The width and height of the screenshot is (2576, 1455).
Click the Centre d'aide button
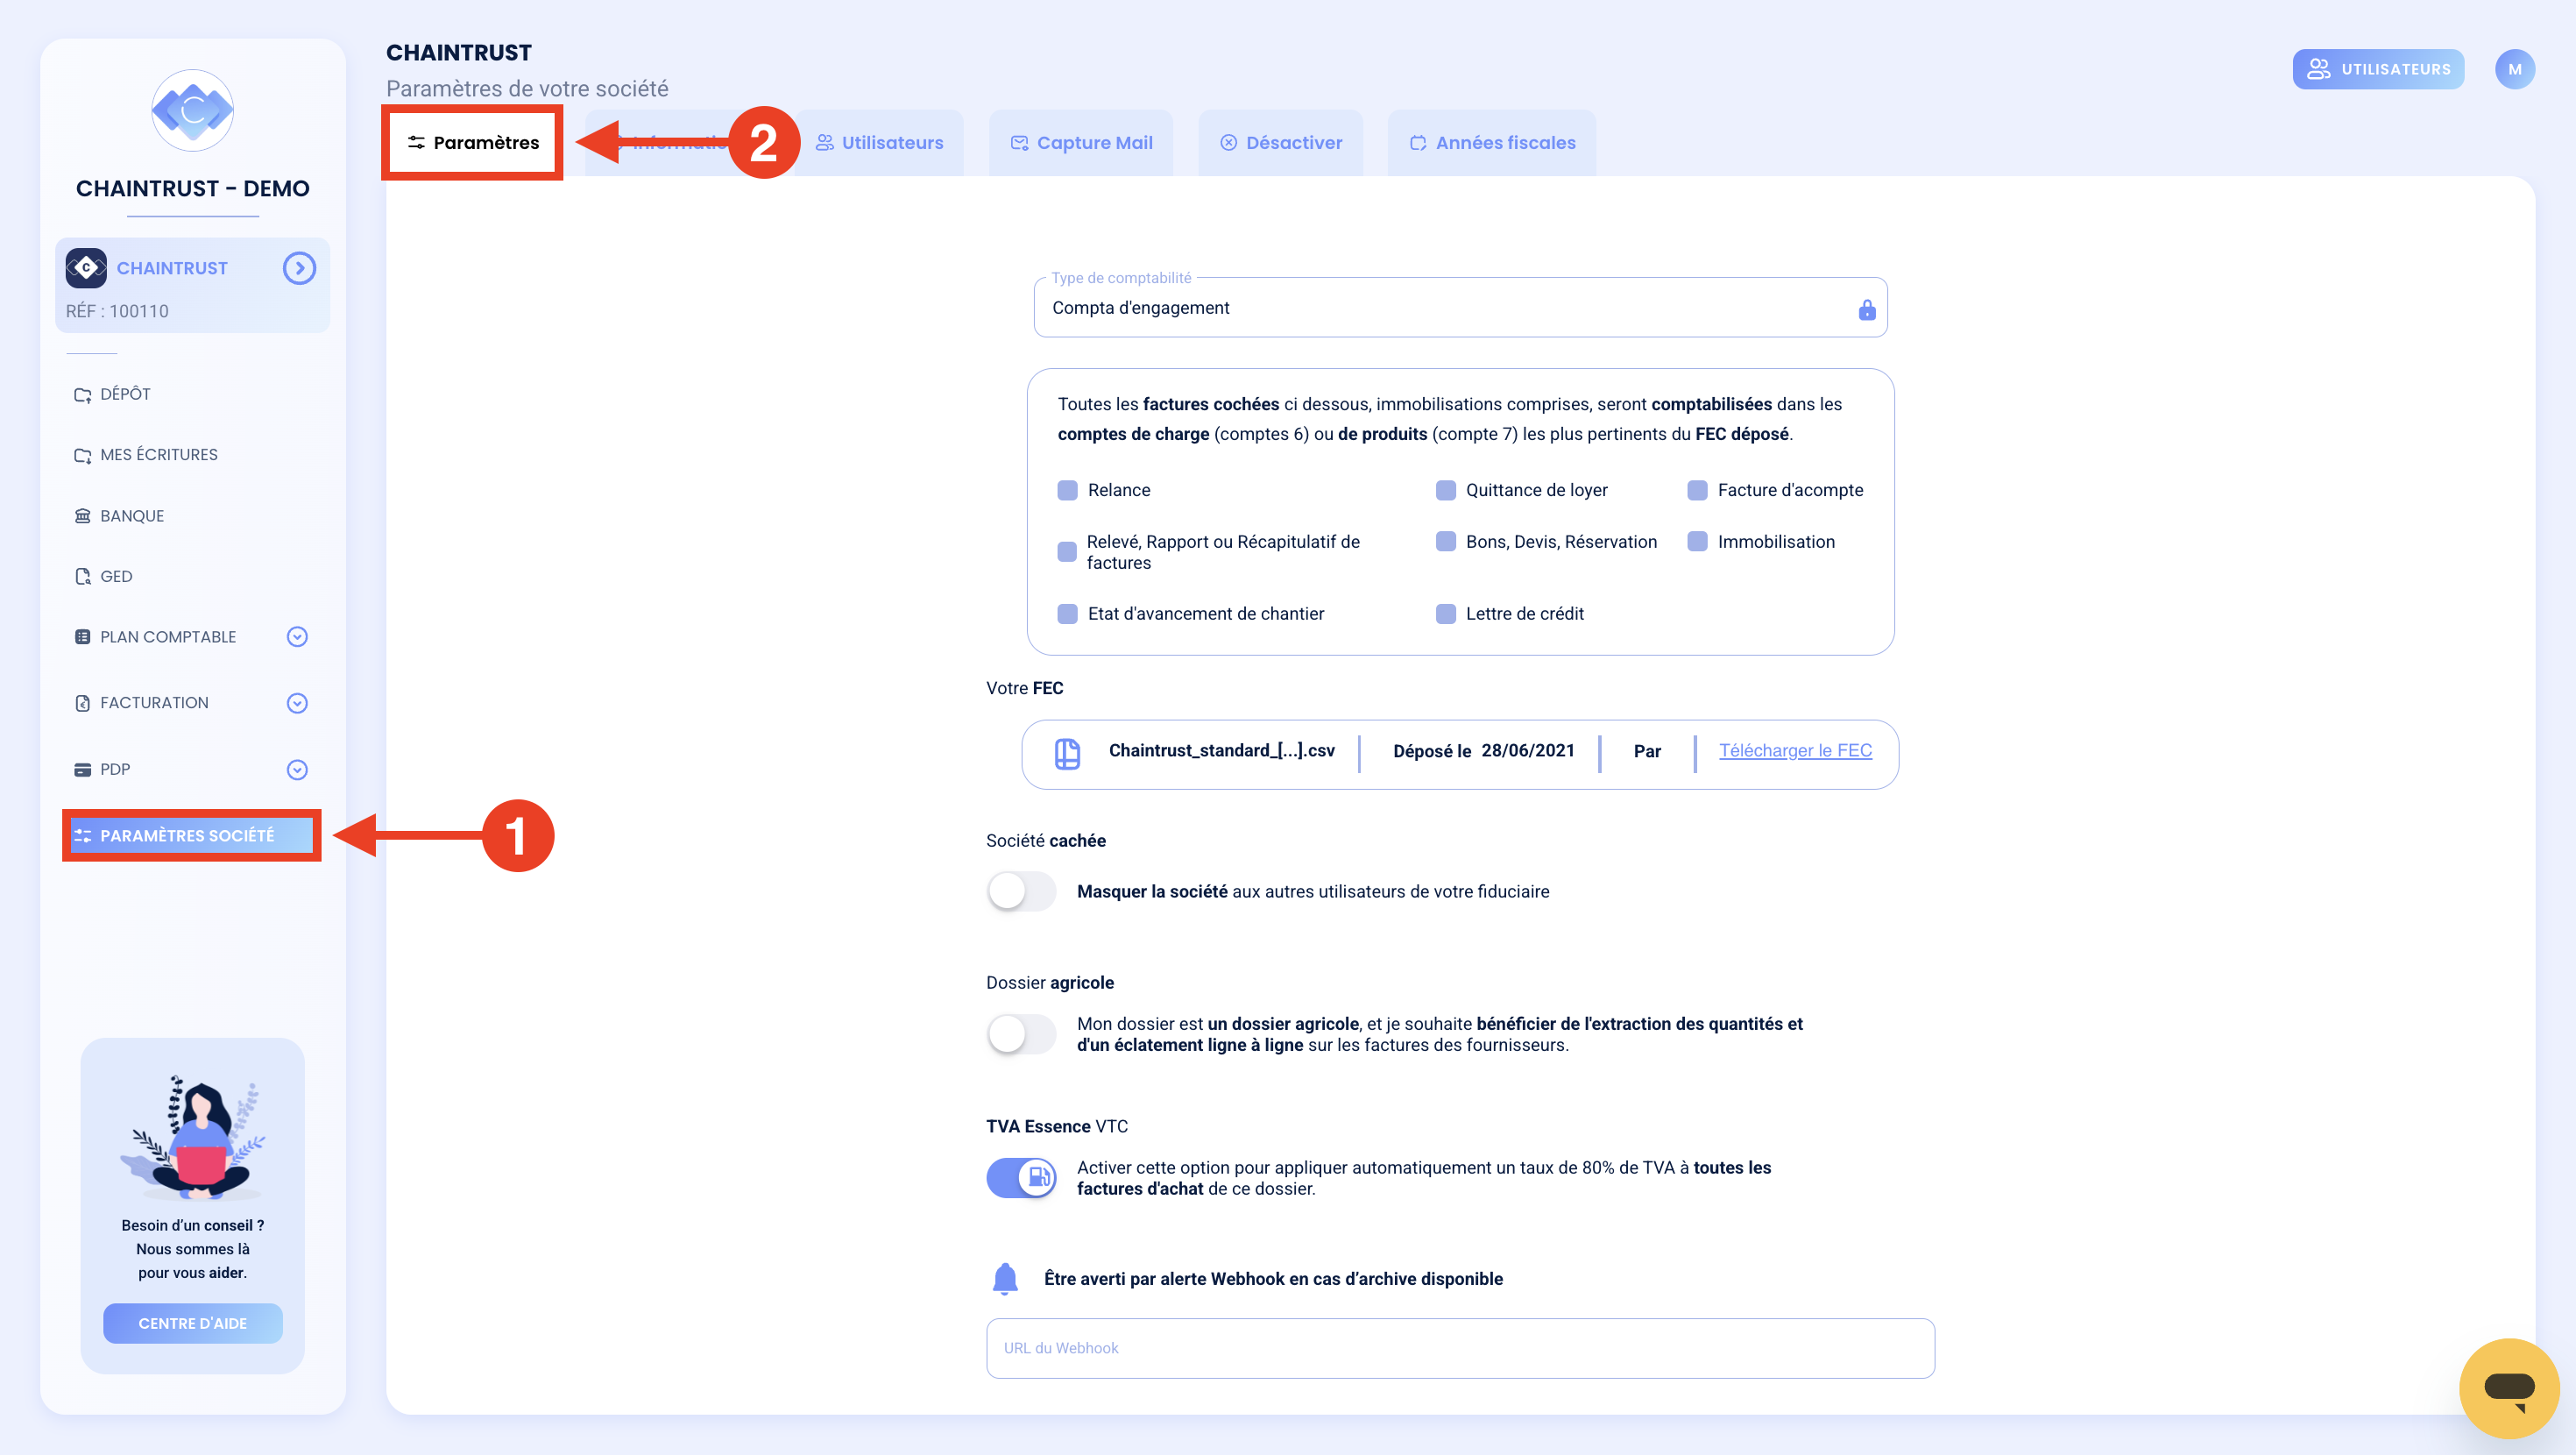coord(192,1323)
